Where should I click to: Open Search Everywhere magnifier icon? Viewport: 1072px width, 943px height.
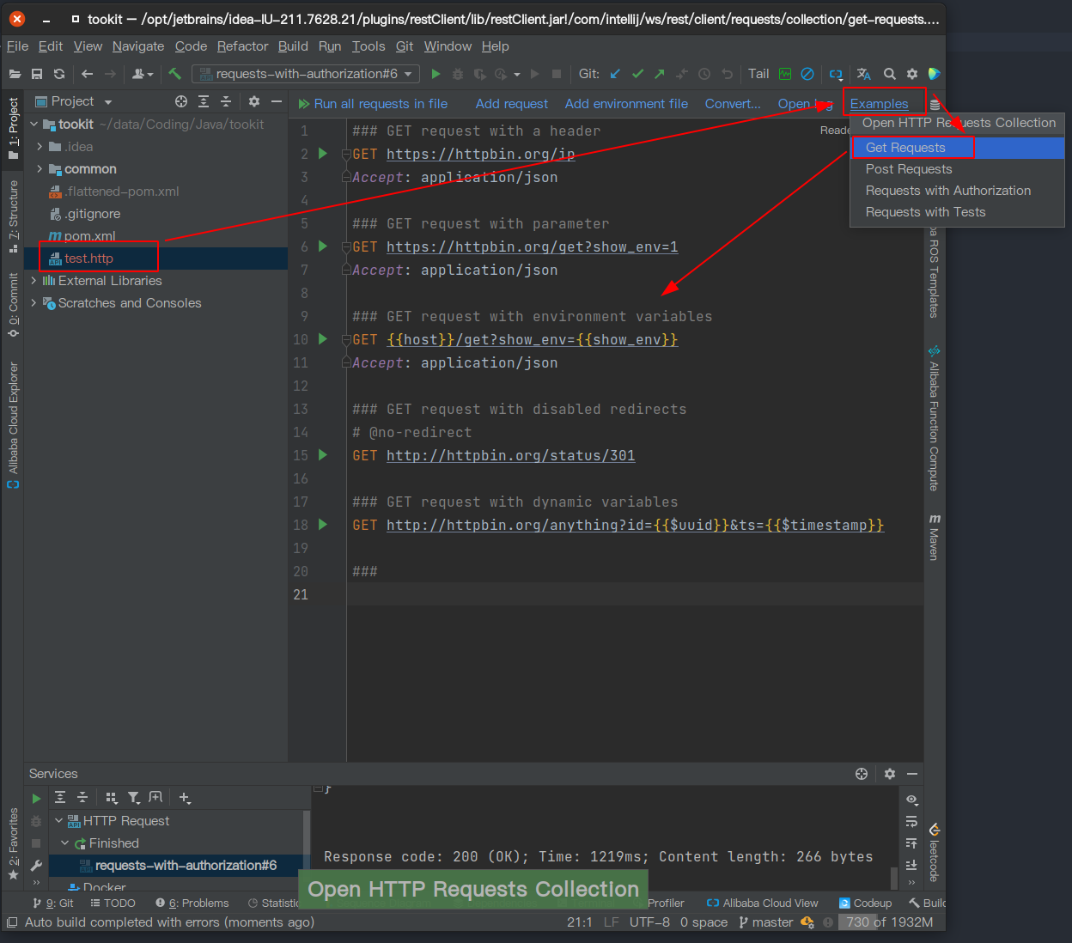click(890, 74)
